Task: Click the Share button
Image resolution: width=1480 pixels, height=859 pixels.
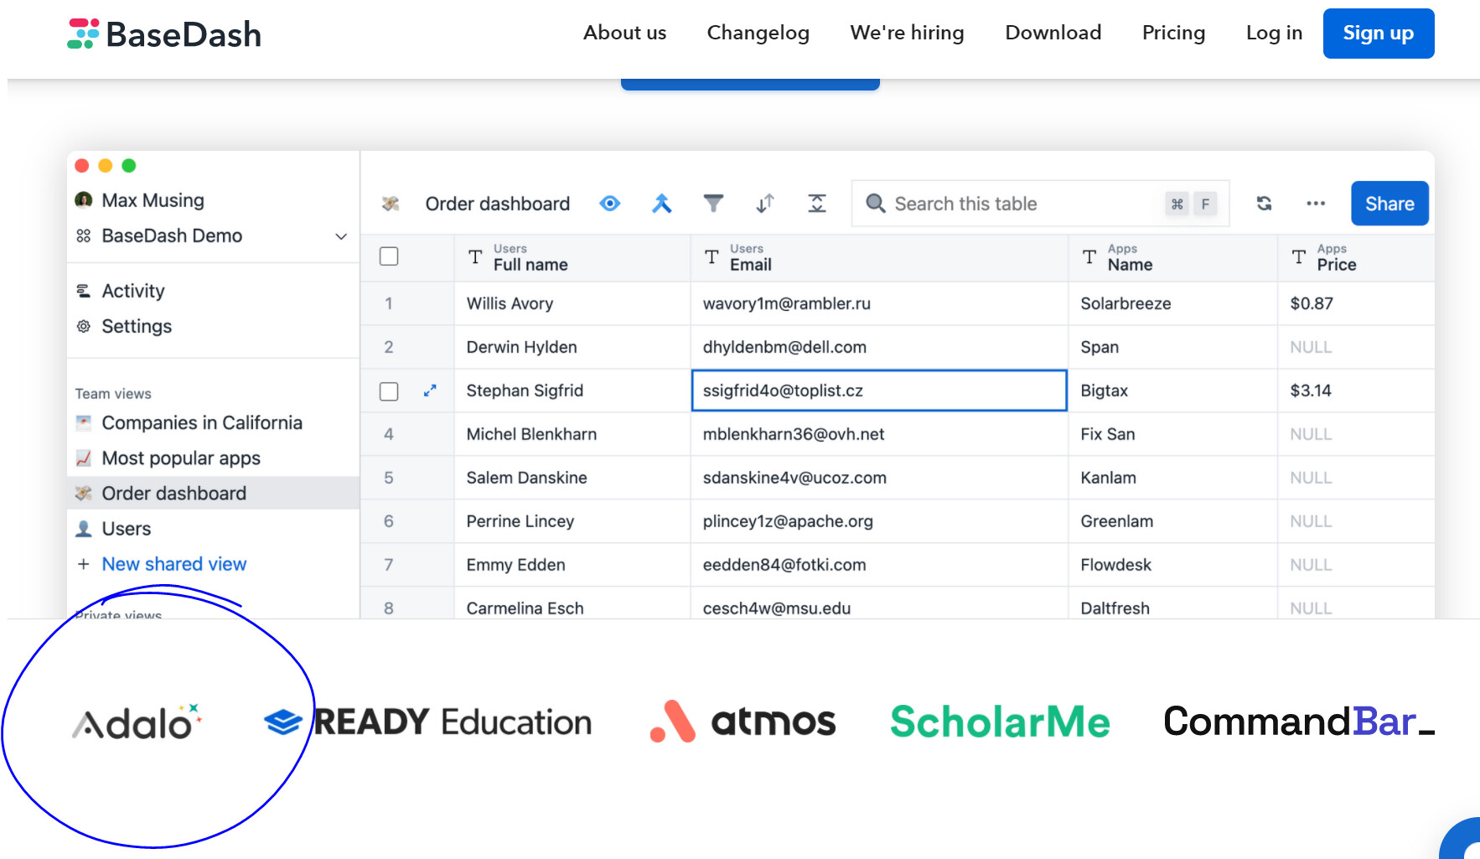Action: click(1389, 204)
